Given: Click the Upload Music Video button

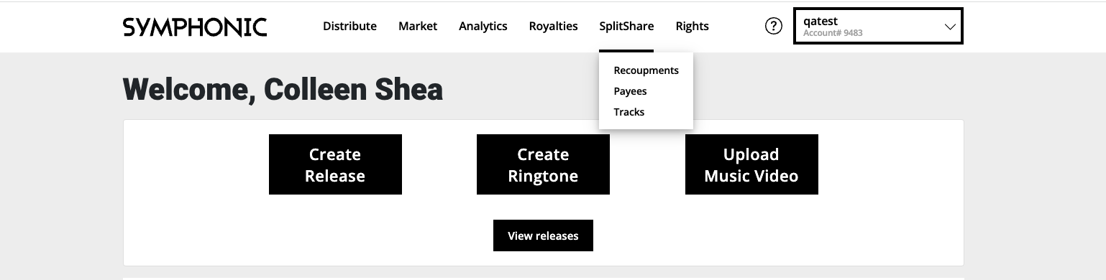Looking at the screenshot, I should (x=751, y=164).
